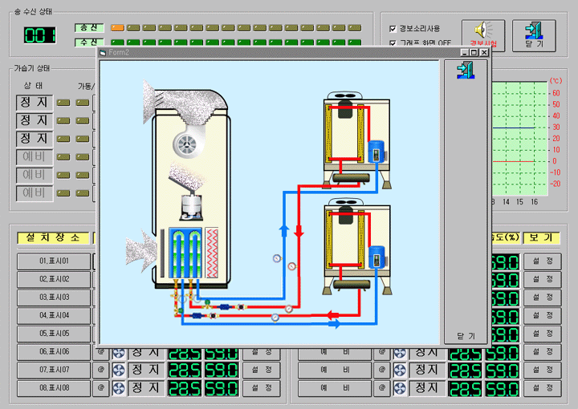Click the 001 digital counter display

(39, 35)
